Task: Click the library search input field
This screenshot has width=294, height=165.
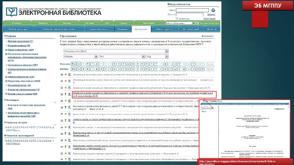Action: tap(179, 23)
